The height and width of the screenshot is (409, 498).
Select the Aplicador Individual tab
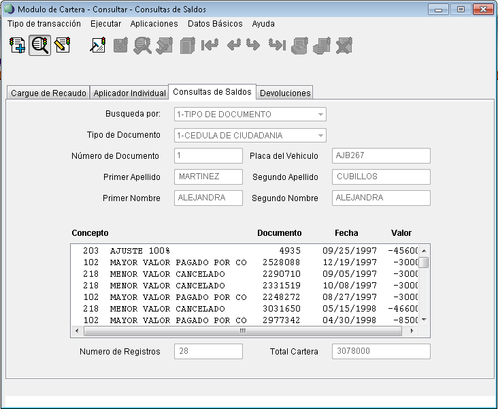point(129,93)
